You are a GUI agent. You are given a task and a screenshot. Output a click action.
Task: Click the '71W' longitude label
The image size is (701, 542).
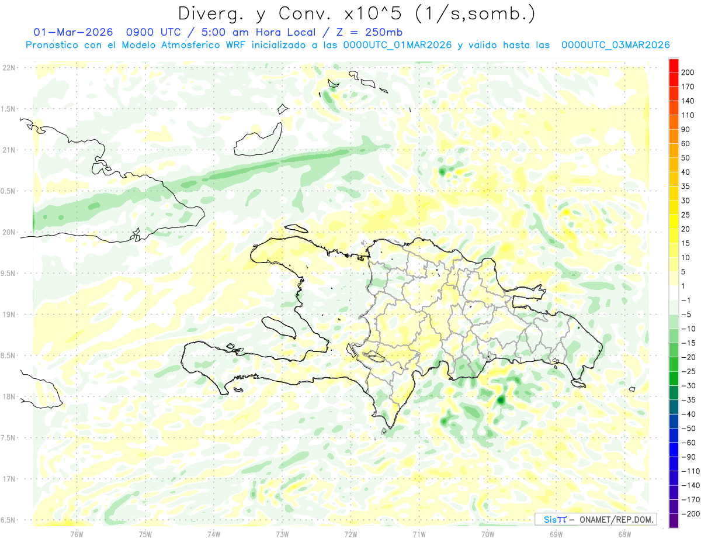click(419, 534)
